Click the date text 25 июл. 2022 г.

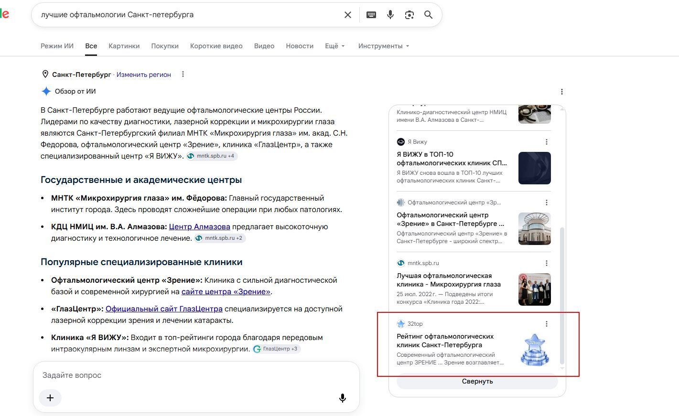click(417, 294)
